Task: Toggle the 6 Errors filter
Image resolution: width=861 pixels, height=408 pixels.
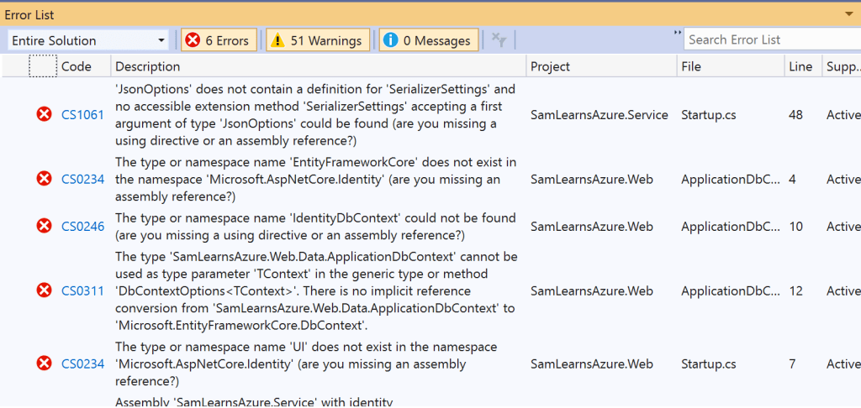Action: tap(219, 40)
